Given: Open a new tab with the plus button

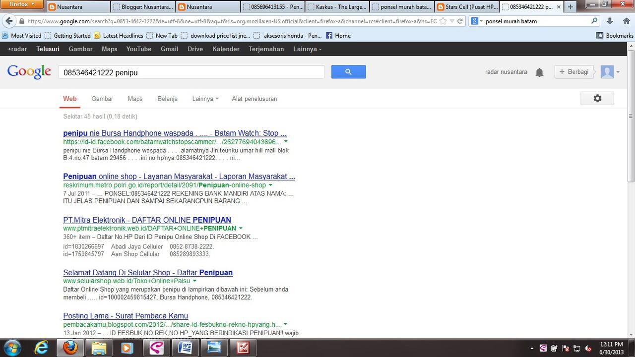Looking at the screenshot, I should pos(570,7).
